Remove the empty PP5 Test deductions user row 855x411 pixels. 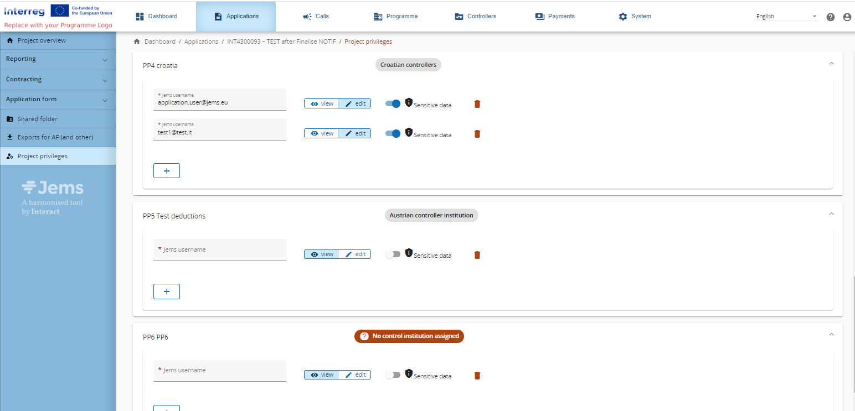[x=477, y=255]
